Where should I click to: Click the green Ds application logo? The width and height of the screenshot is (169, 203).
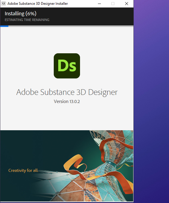[x=67, y=66]
